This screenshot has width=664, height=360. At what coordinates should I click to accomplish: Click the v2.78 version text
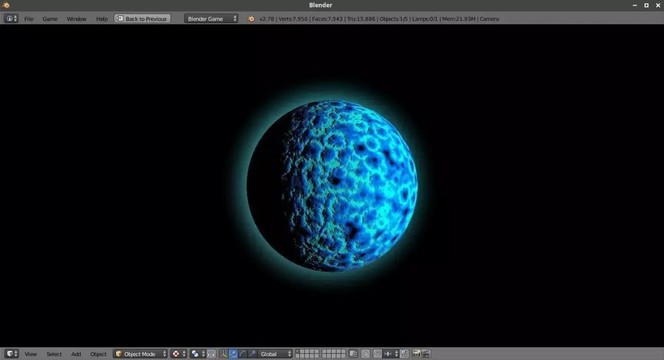tap(268, 19)
